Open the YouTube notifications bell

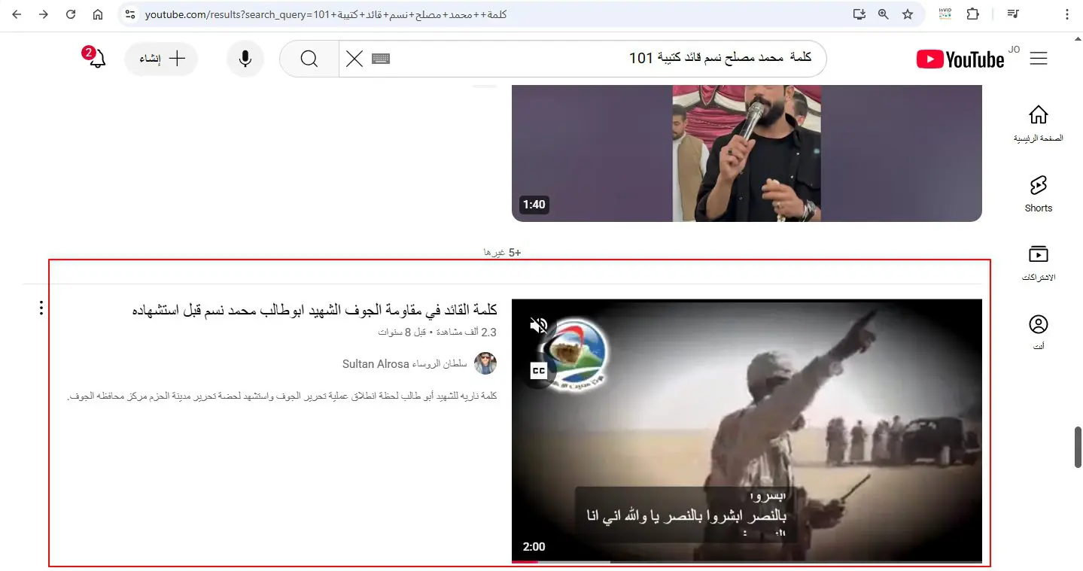tap(97, 59)
